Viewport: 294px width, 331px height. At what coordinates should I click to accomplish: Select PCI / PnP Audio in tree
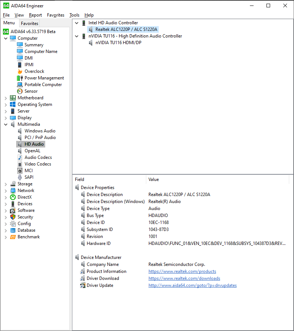(x=40, y=138)
